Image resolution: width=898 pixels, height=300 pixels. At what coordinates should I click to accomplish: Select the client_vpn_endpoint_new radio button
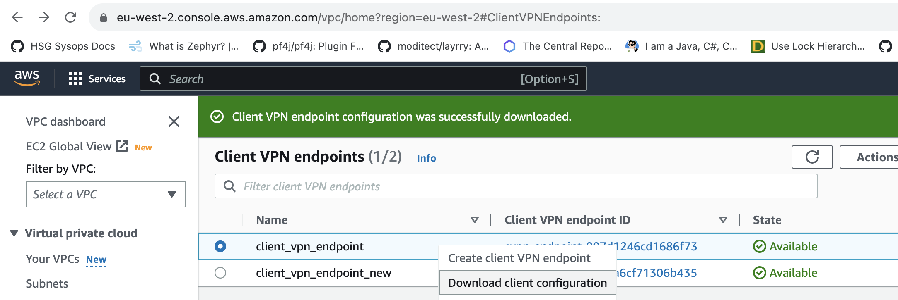click(220, 273)
